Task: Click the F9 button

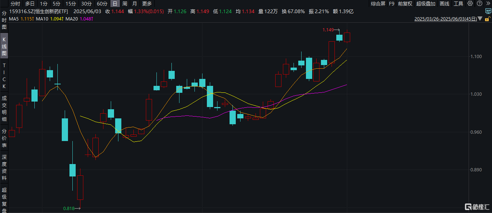Action: [391, 4]
